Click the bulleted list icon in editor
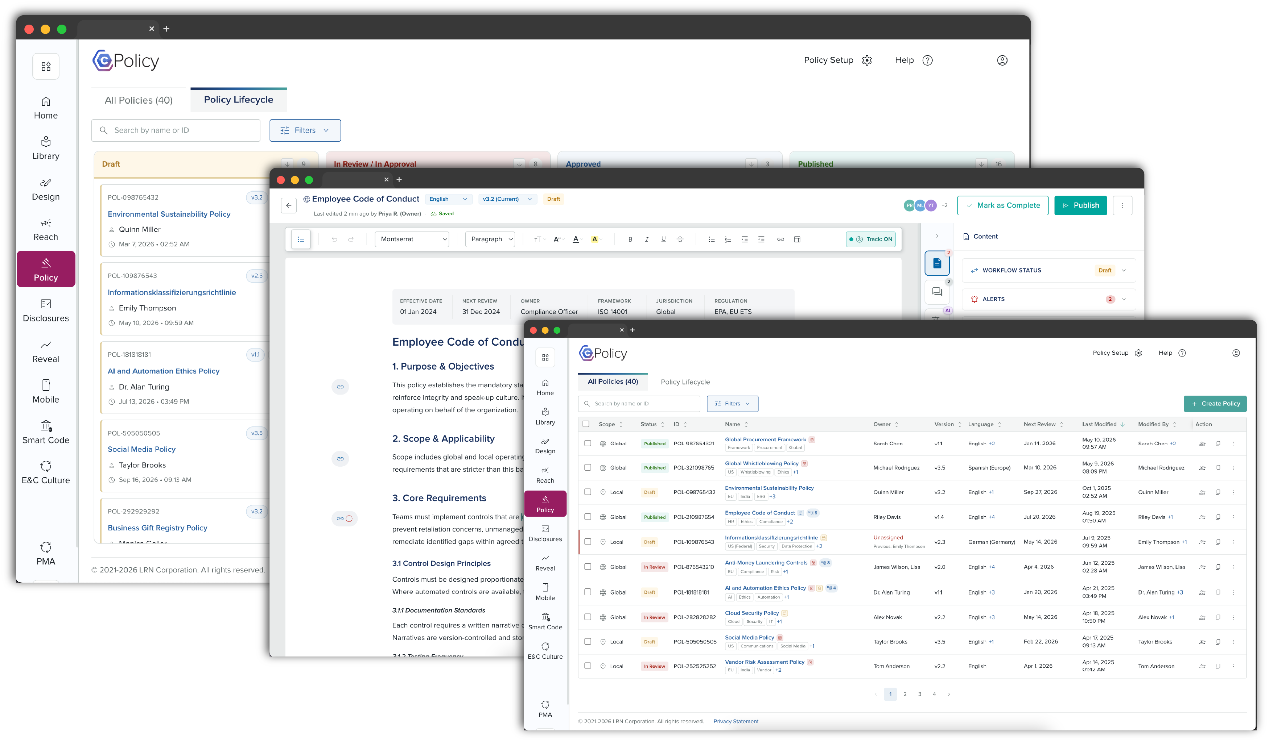The height and width of the screenshot is (742, 1269). (711, 239)
